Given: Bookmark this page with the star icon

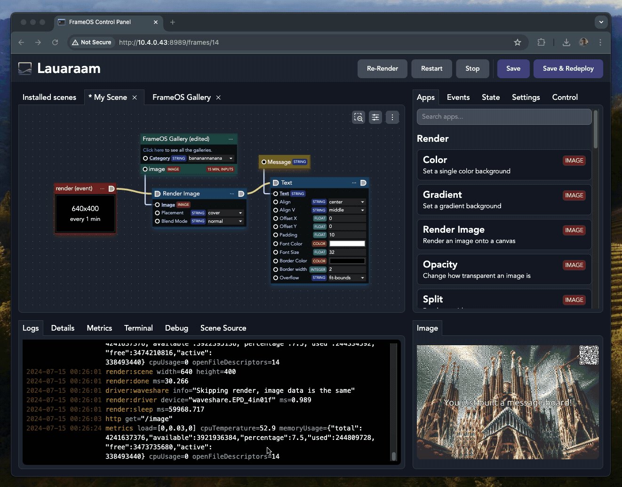Looking at the screenshot, I should click(x=518, y=42).
